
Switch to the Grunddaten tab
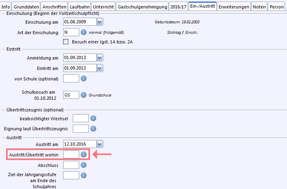pyautogui.click(x=26, y=7)
